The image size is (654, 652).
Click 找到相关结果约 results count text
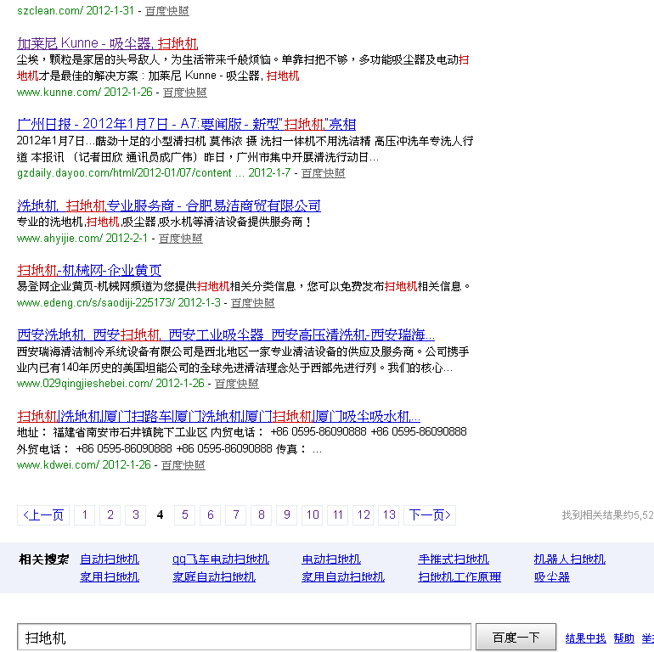click(607, 515)
